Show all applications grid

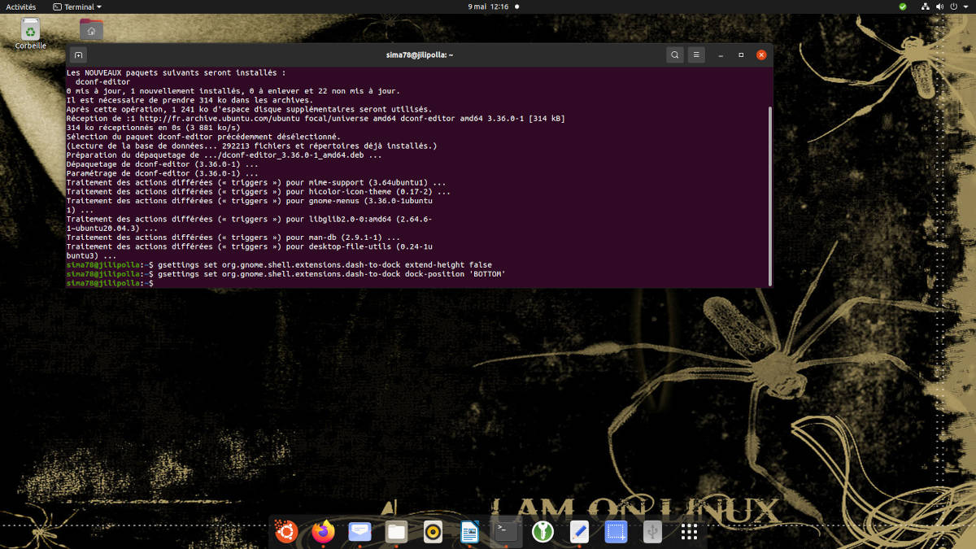coord(689,532)
